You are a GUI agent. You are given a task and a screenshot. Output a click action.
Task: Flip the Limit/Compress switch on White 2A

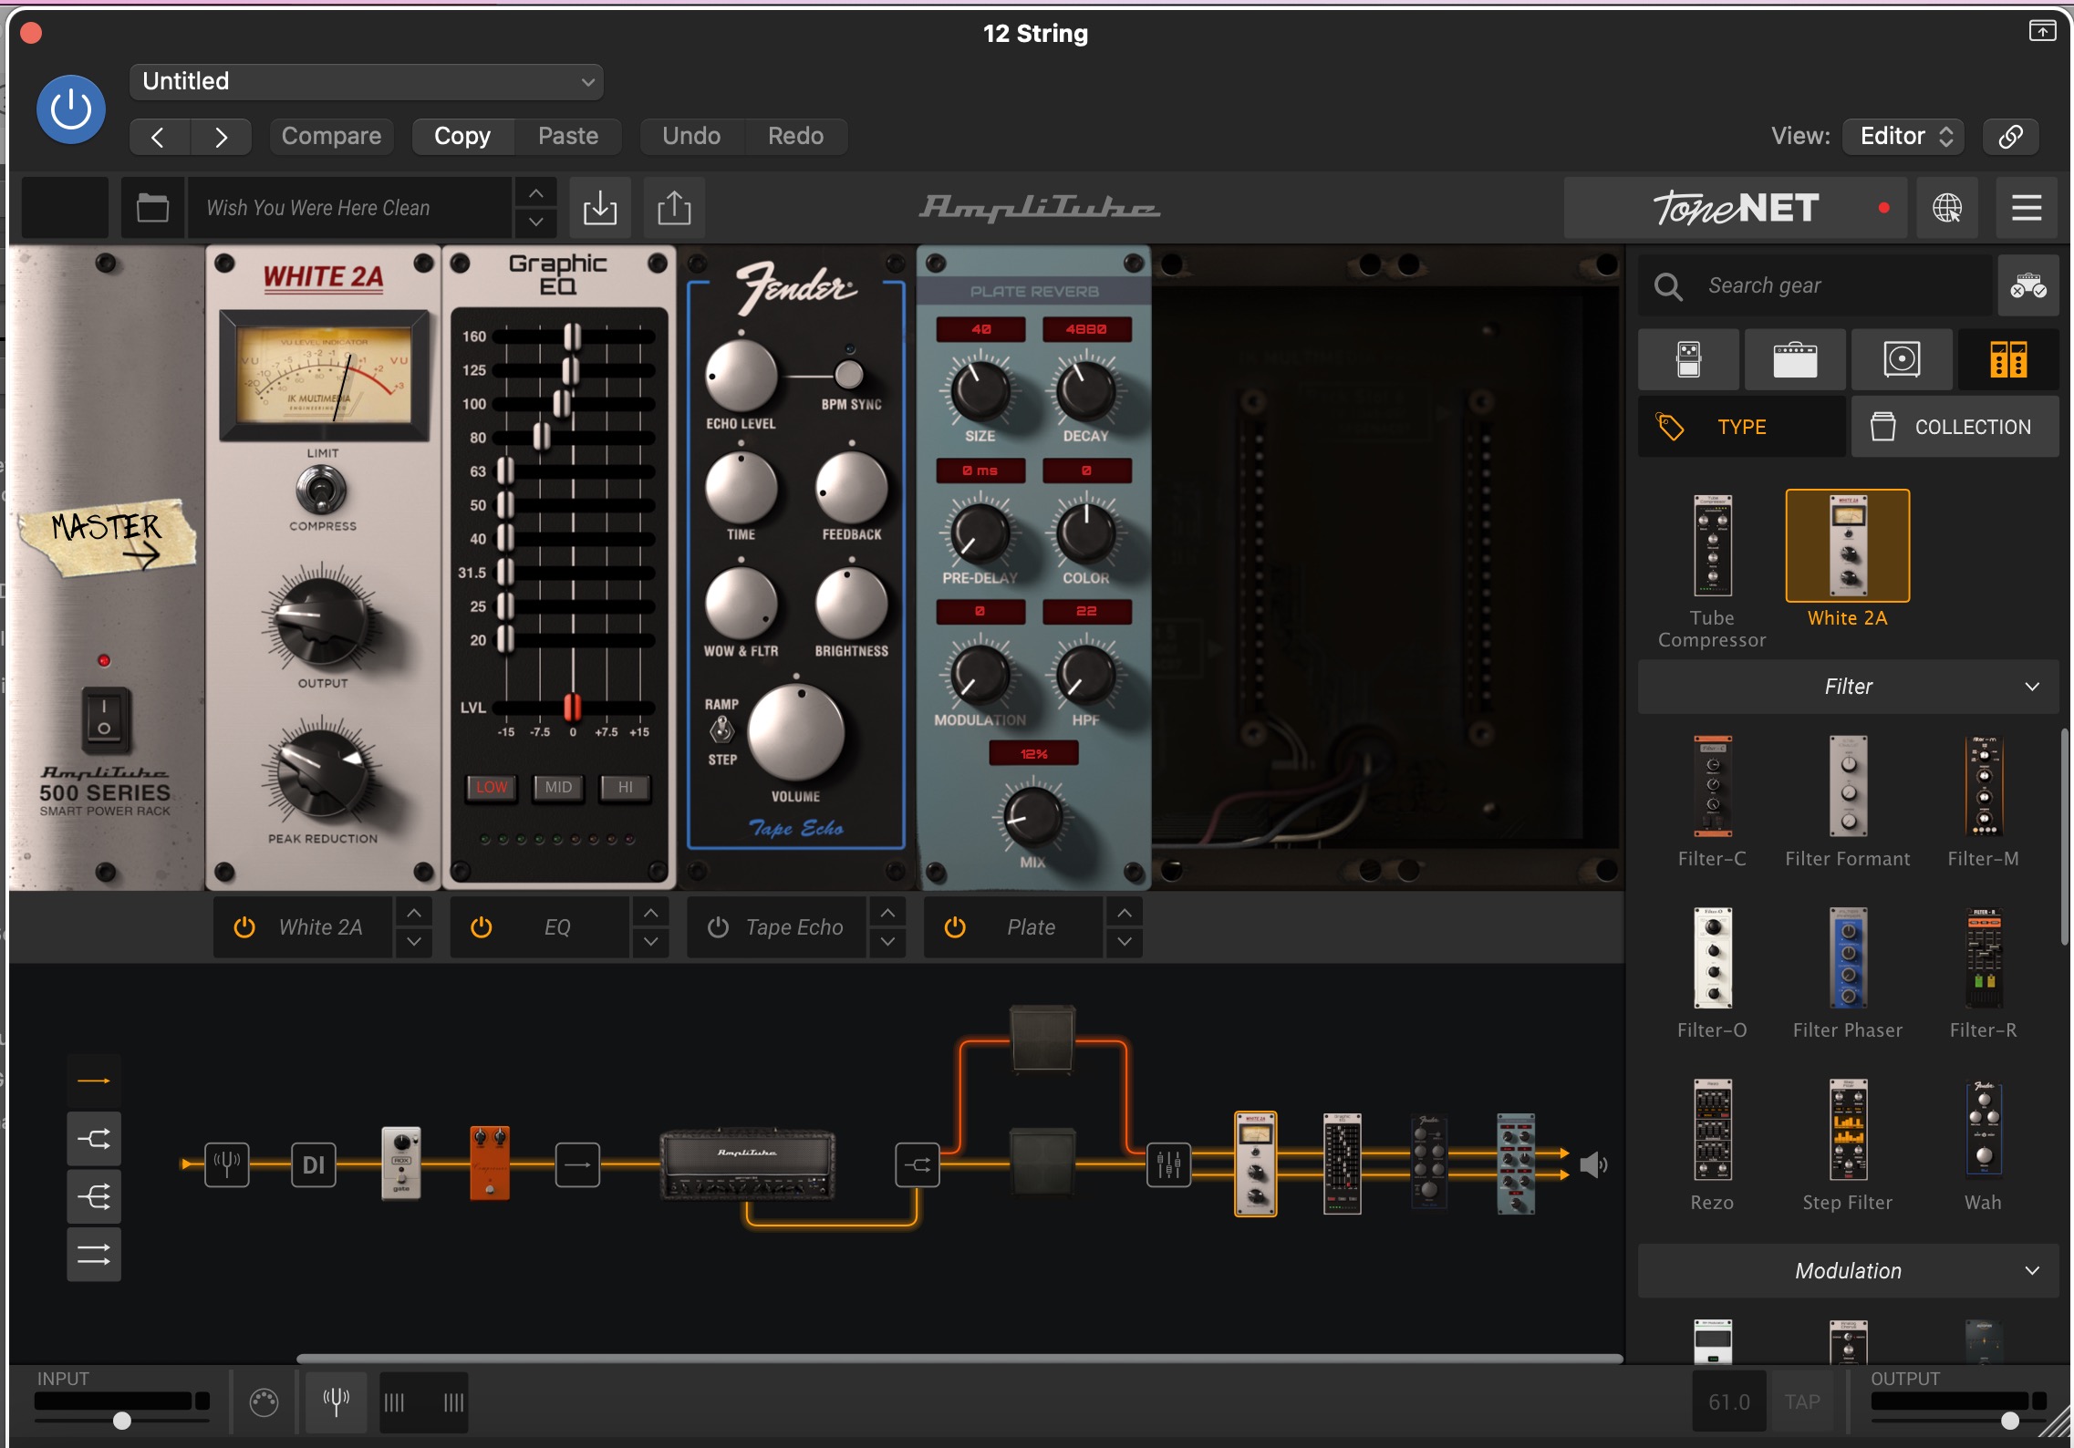321,491
